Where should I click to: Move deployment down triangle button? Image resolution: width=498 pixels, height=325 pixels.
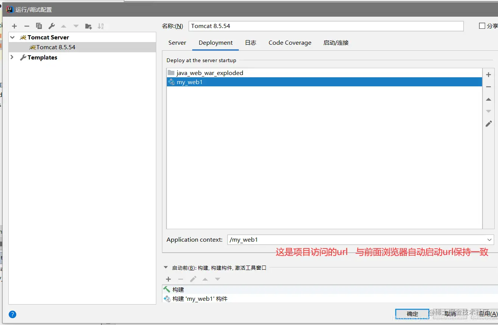tap(489, 111)
